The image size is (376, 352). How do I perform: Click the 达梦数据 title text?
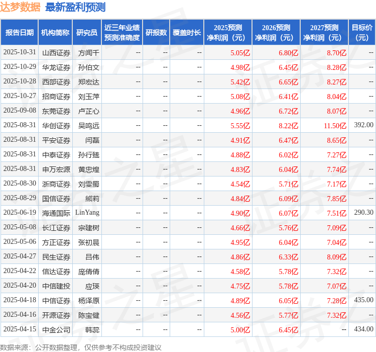pos(20,7)
